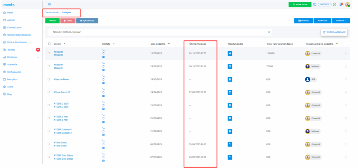Screen dimensions: 358x168
Task: Open three-dot menu for first #SUporte row
Action: pos(346,53)
